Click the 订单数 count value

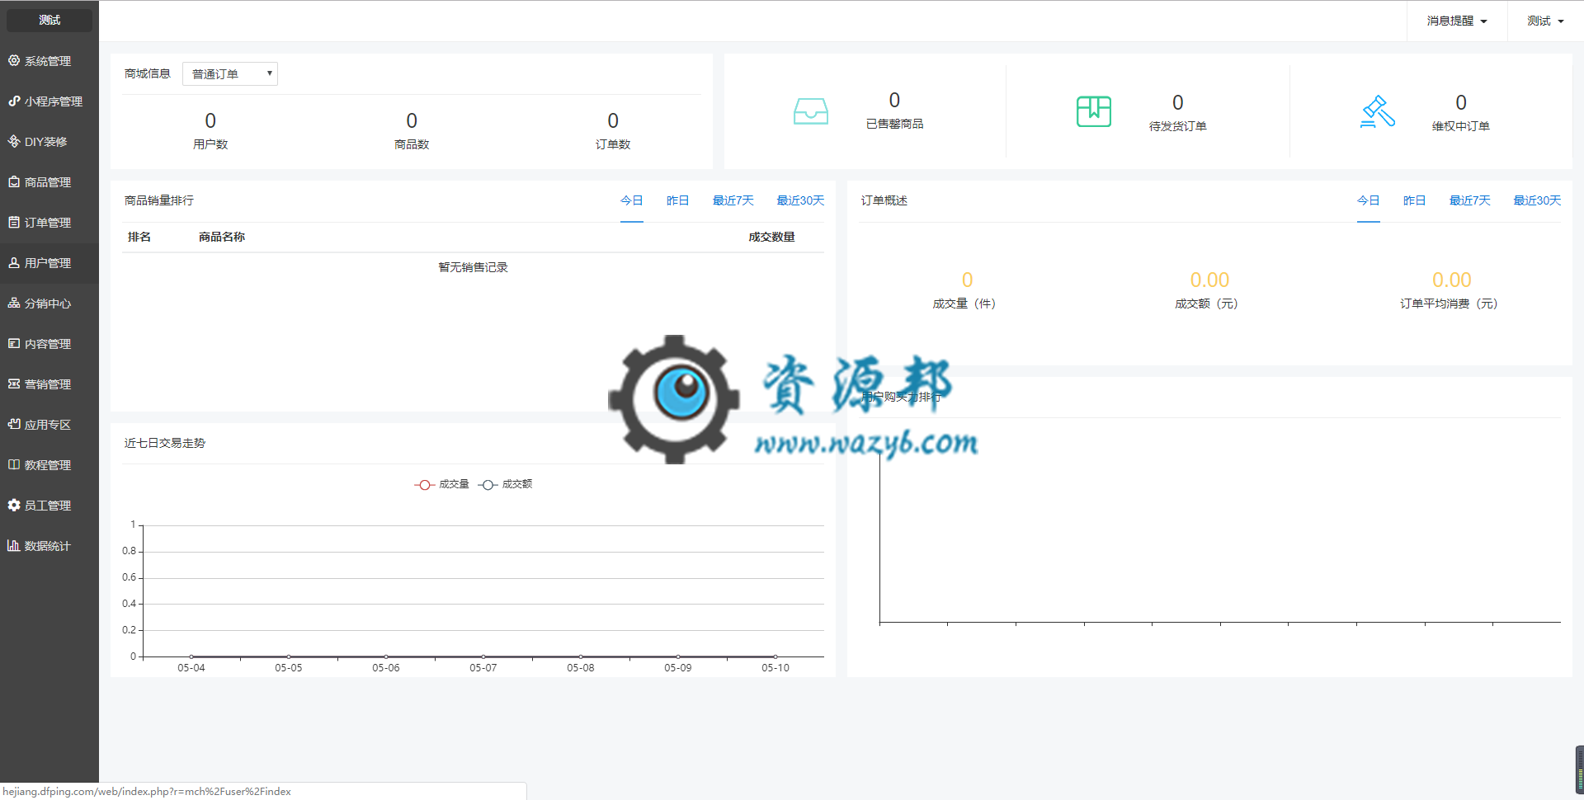(x=613, y=121)
